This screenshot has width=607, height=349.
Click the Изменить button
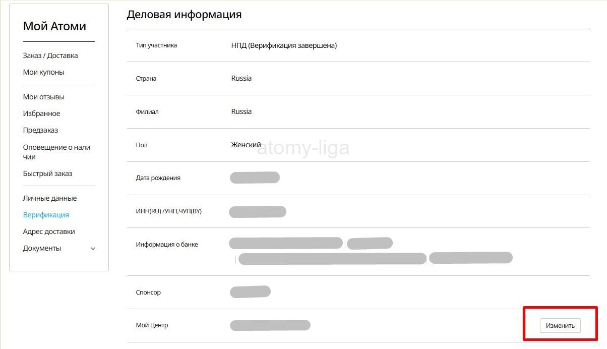[x=560, y=325]
